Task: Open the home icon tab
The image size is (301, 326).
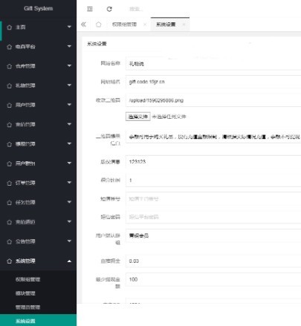Action: click(x=98, y=25)
